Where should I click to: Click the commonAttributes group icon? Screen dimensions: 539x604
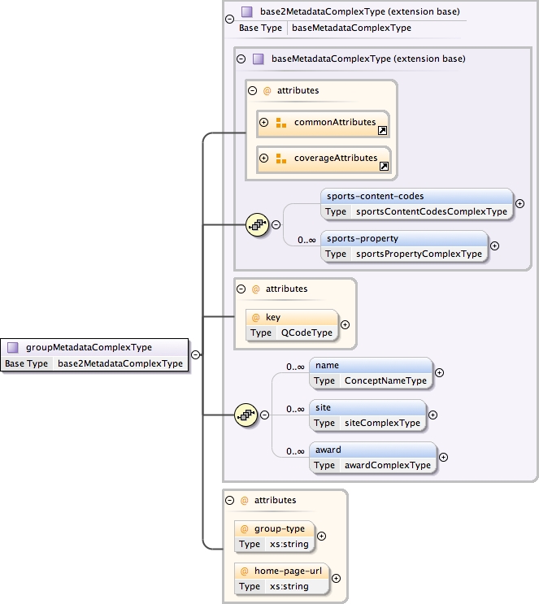point(281,123)
